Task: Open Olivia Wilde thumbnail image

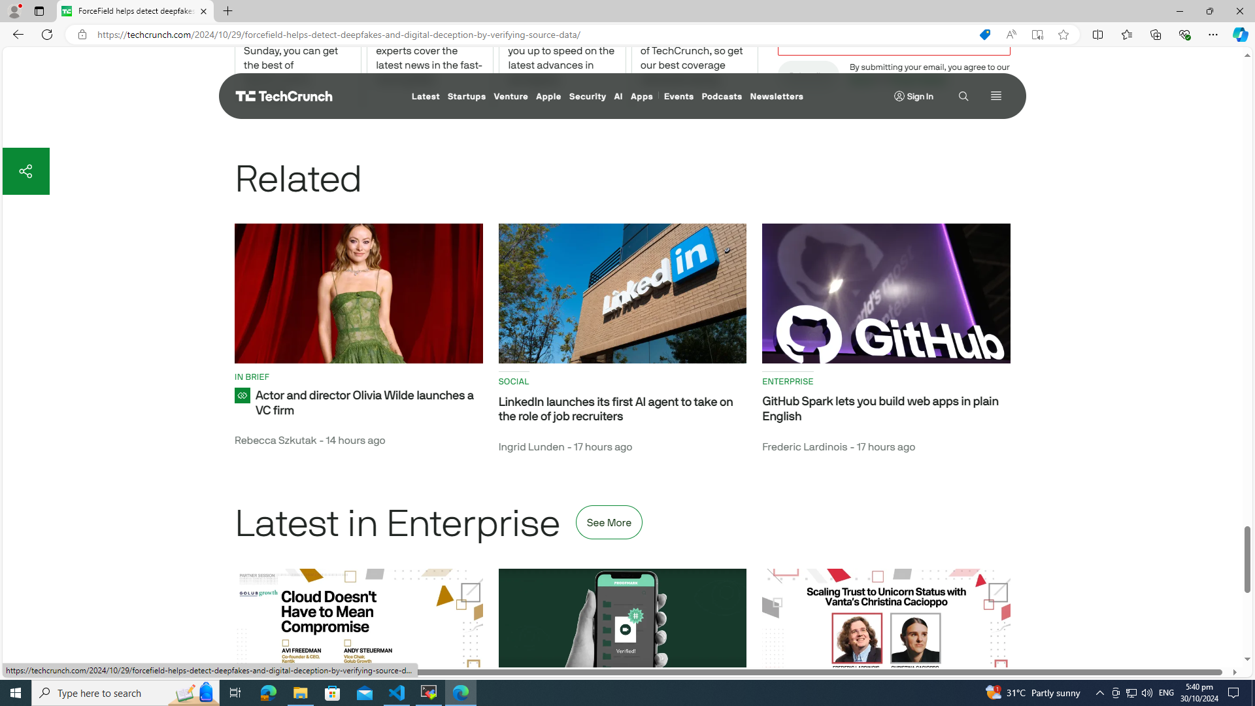Action: (359, 294)
